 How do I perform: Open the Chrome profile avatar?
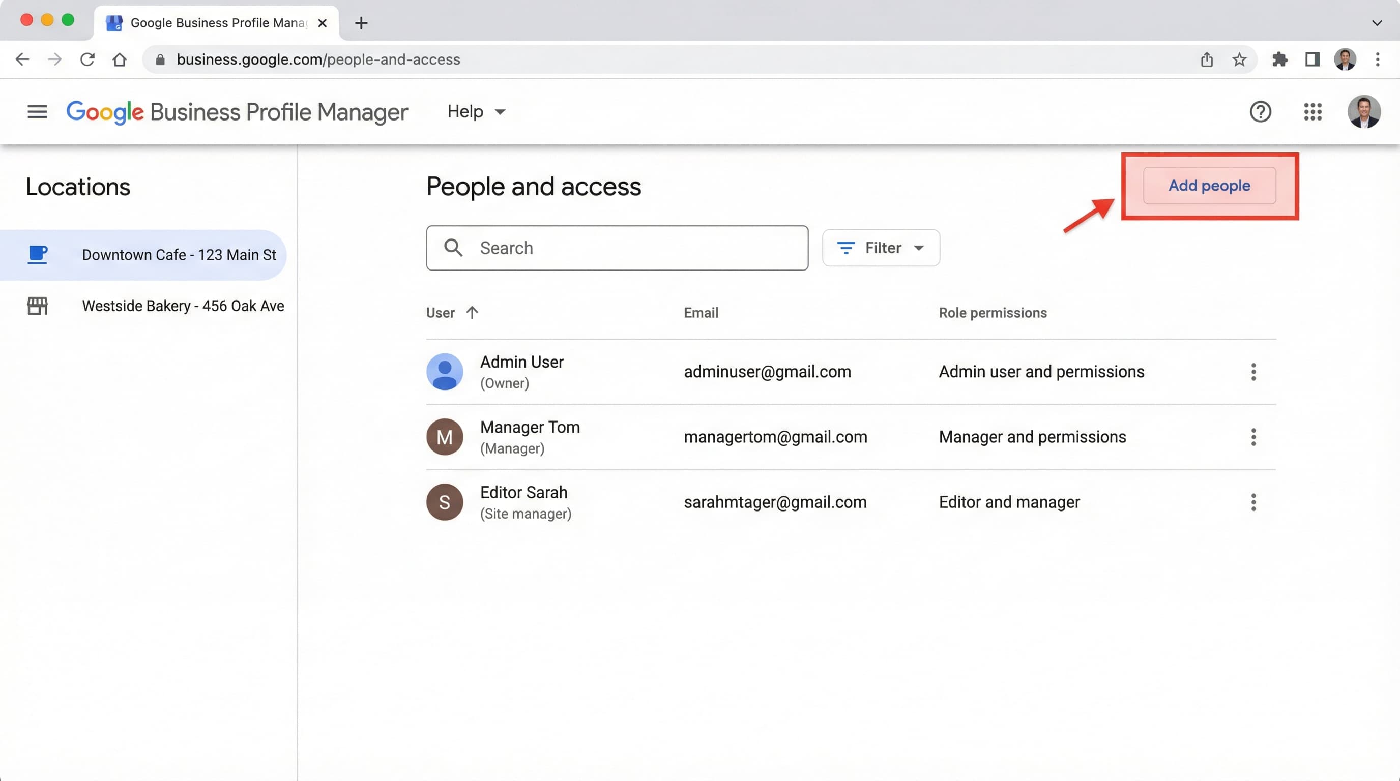click(x=1345, y=59)
